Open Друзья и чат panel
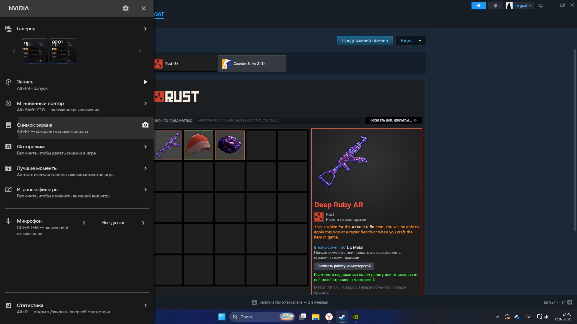The height and width of the screenshot is (324, 577). (558, 302)
